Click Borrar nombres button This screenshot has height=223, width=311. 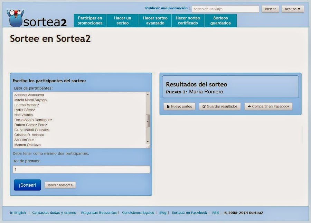[60, 185]
